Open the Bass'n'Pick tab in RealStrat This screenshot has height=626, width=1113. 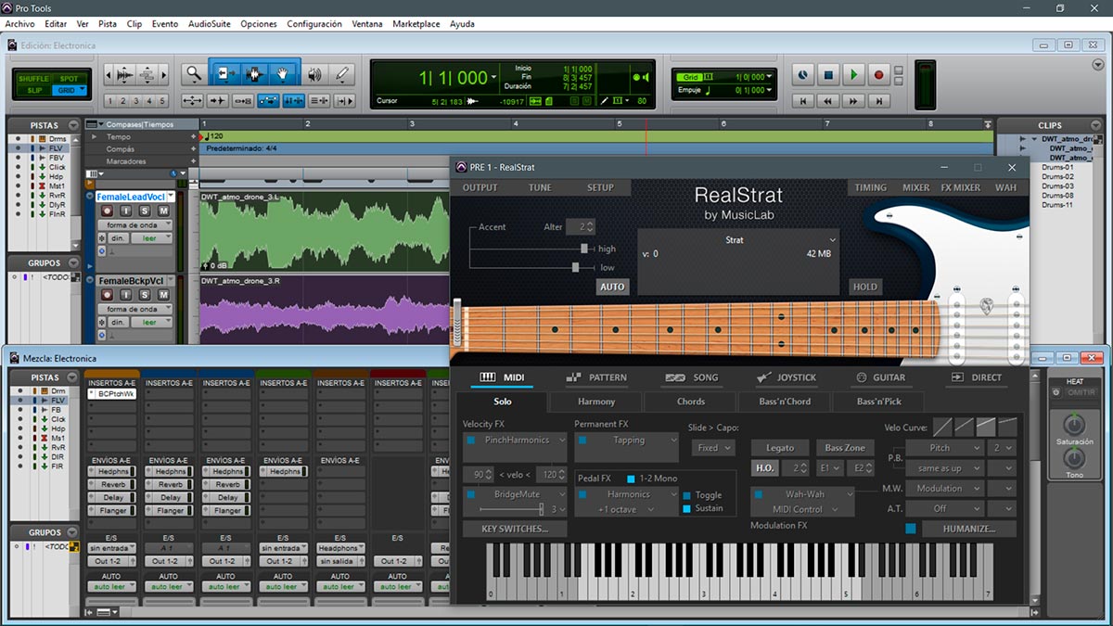click(878, 402)
